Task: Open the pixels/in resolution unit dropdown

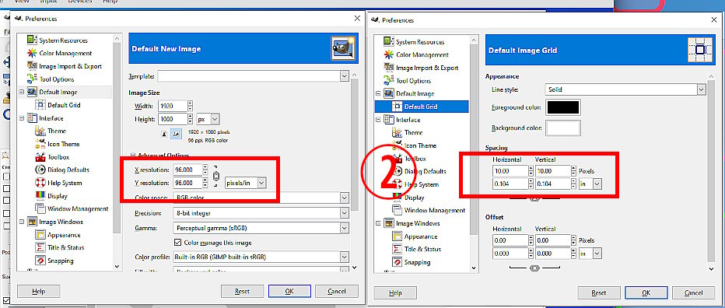Action: [246, 183]
